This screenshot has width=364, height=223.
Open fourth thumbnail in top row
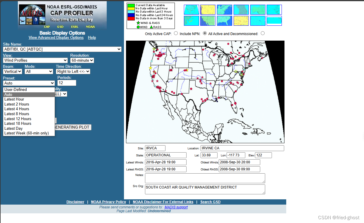241,10
